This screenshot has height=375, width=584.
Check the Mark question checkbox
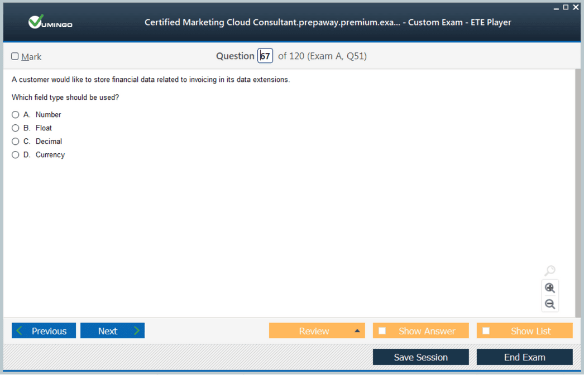15,56
